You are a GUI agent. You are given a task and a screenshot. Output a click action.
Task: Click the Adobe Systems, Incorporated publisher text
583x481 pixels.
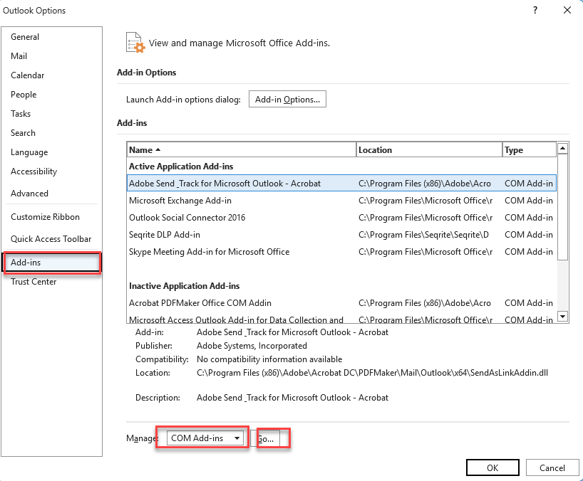pyautogui.click(x=252, y=346)
